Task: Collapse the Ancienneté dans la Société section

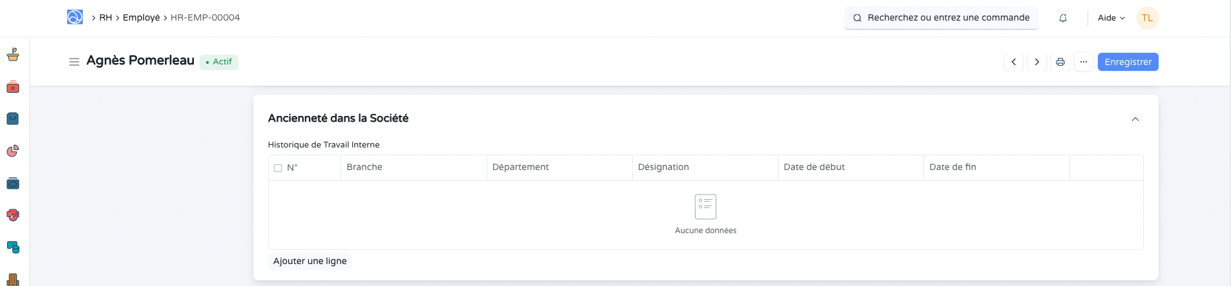Action: pos(1135,119)
